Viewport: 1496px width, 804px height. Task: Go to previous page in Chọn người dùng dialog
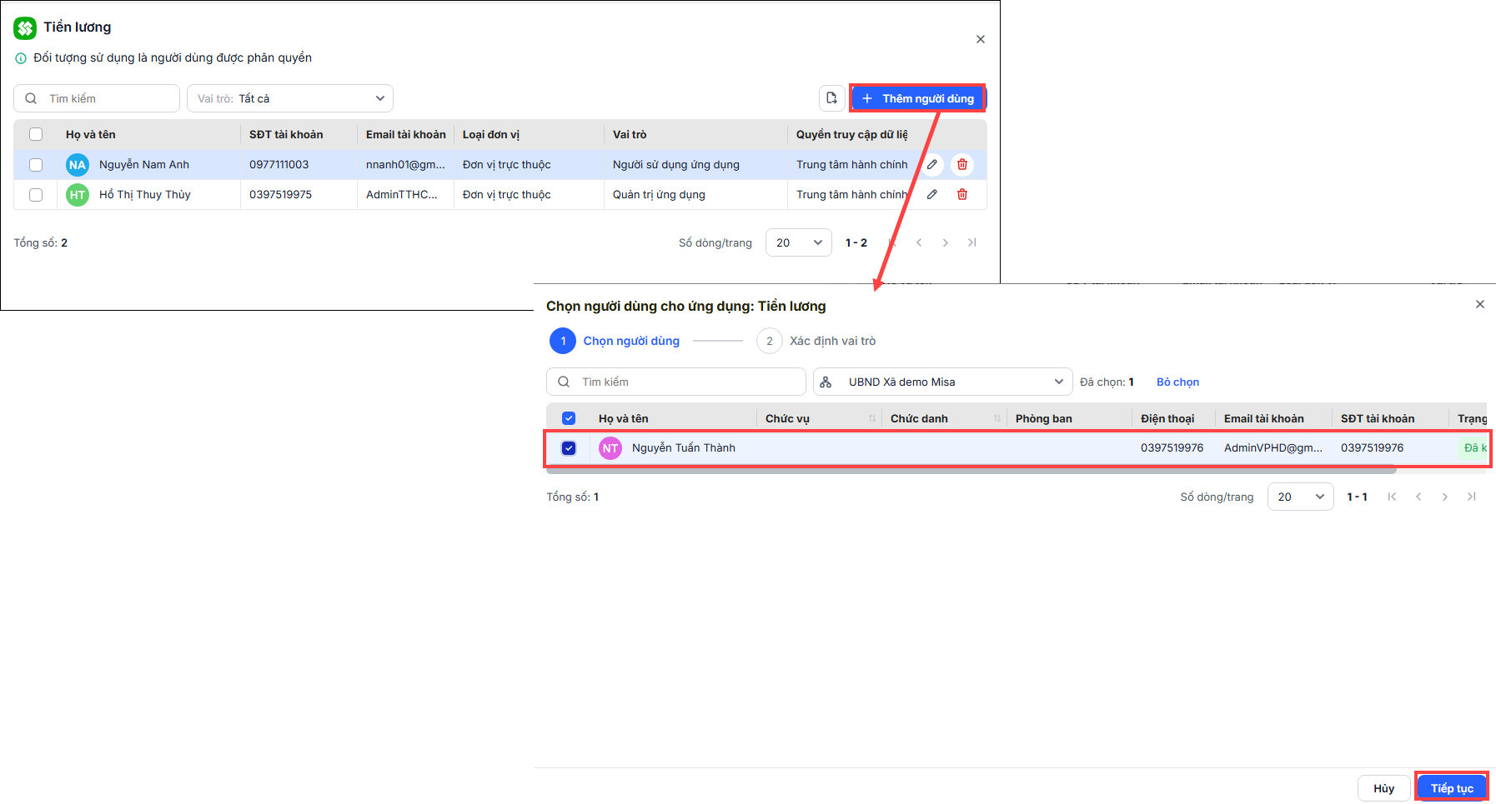(1418, 497)
